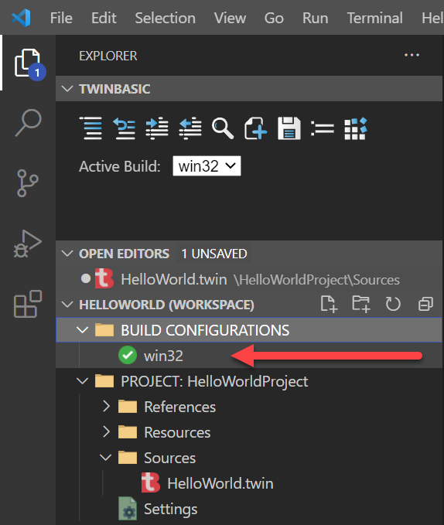Viewport: 444px width, 525px height.
Task: Click the twinBASIC new file plus icon
Action: coord(256,128)
